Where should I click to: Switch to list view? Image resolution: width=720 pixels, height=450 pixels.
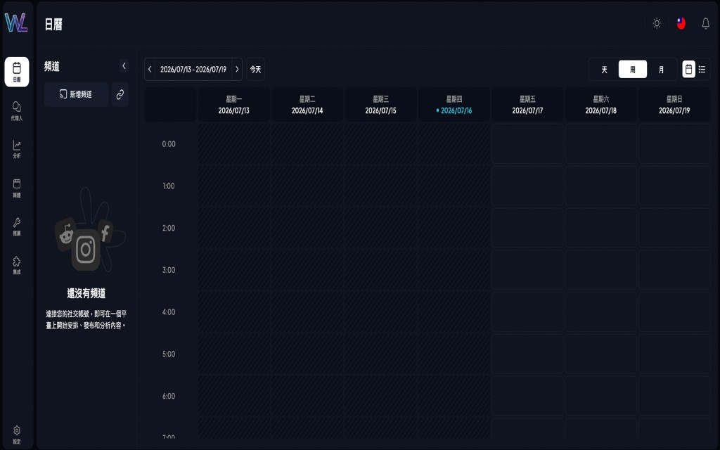tap(702, 70)
